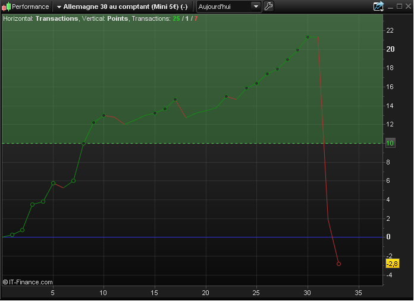Click the data point at transaction 22
414x301 pixels.
(x=226, y=96)
